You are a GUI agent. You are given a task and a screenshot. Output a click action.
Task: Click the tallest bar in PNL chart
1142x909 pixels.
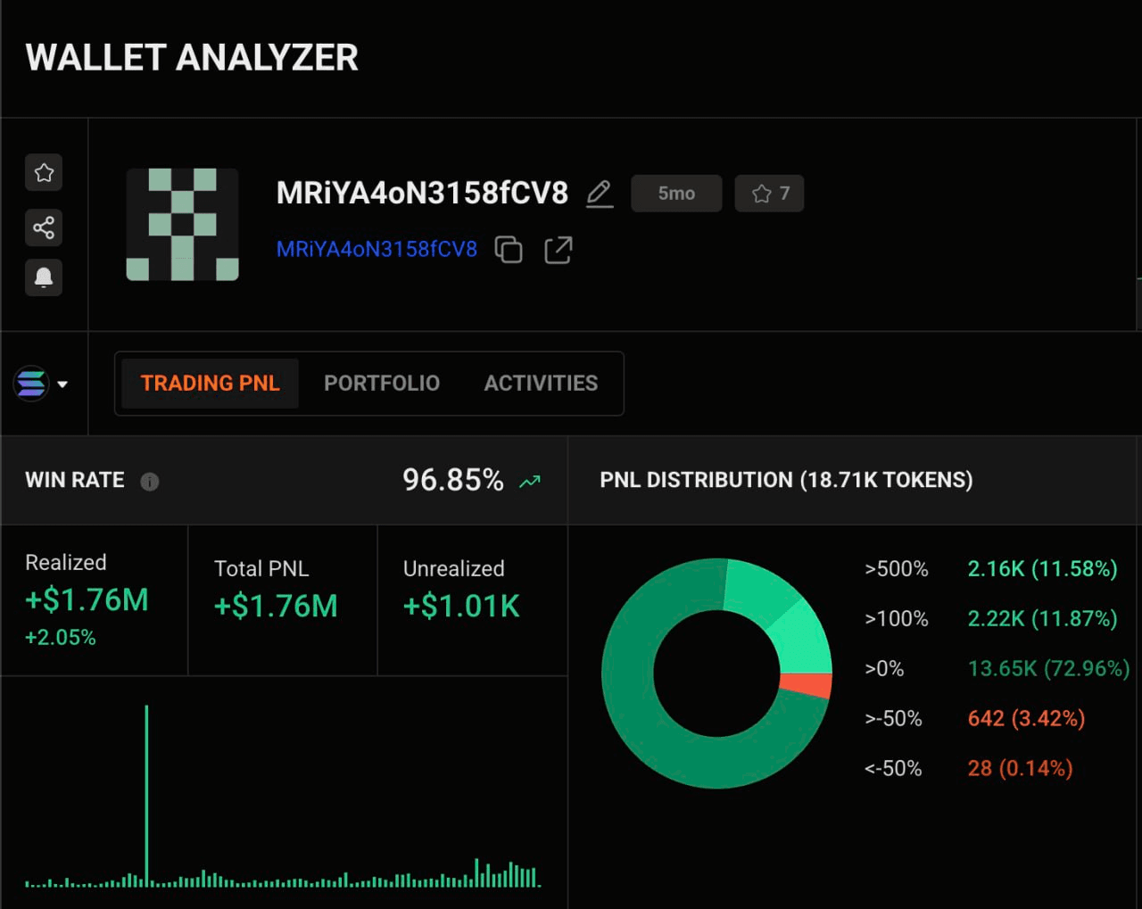pyautogui.click(x=147, y=796)
